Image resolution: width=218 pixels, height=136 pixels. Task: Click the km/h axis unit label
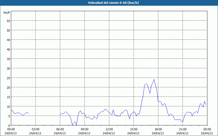point(7,13)
